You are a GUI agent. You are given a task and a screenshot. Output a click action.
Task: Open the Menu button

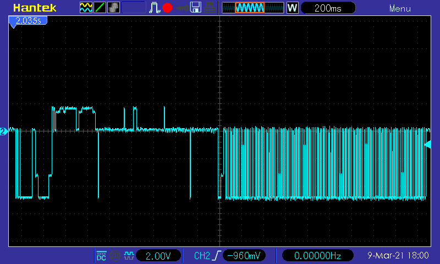400,9
